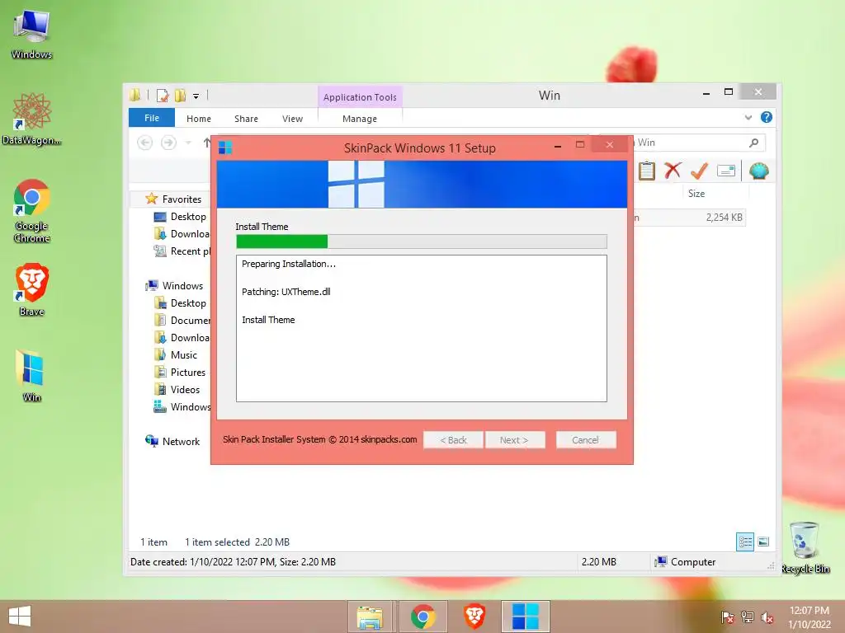Open the Google Chrome desktop shortcut
Image resolution: width=845 pixels, height=633 pixels.
click(31, 210)
